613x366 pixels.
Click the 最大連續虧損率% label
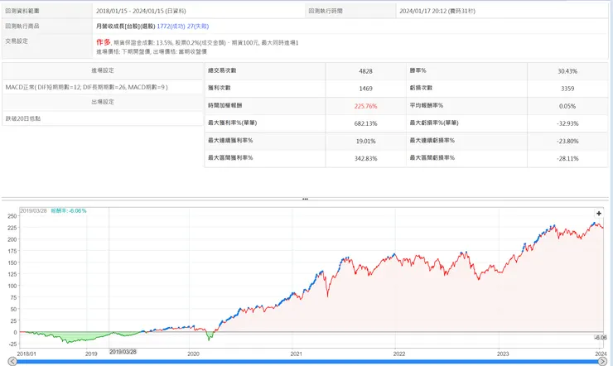432,140
